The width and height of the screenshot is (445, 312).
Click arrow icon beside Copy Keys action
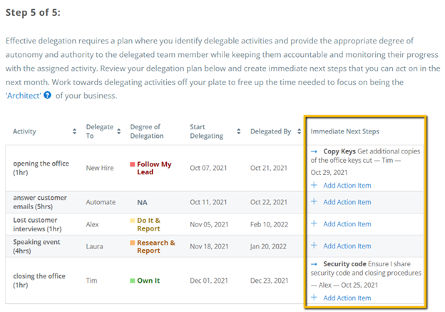(x=314, y=151)
